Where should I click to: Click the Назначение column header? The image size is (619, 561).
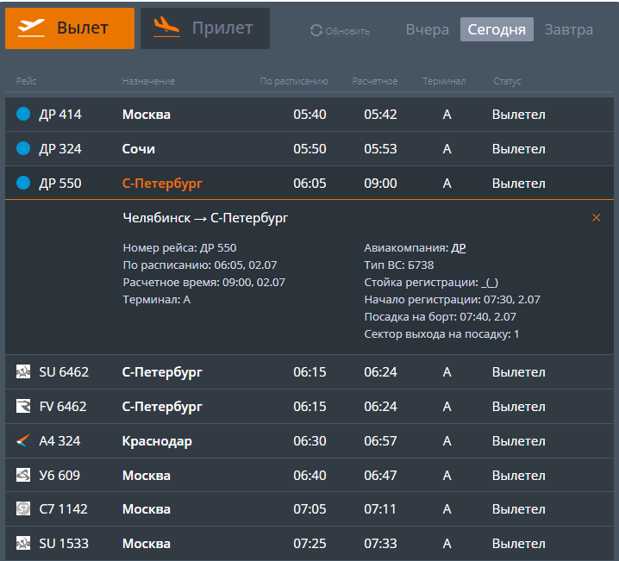point(148,81)
